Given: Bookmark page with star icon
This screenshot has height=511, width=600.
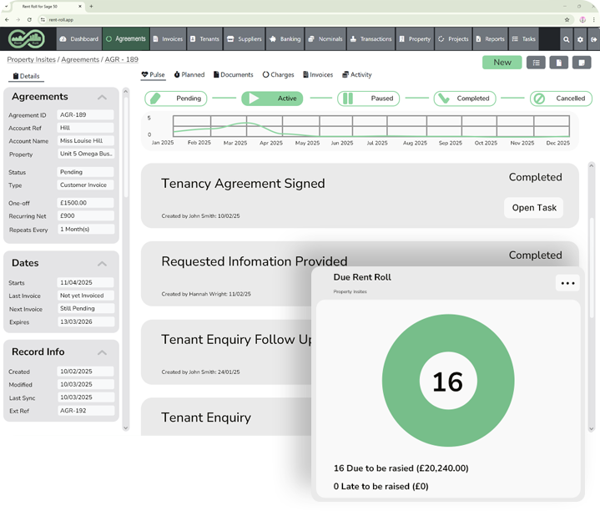Looking at the screenshot, I should tap(567, 19).
